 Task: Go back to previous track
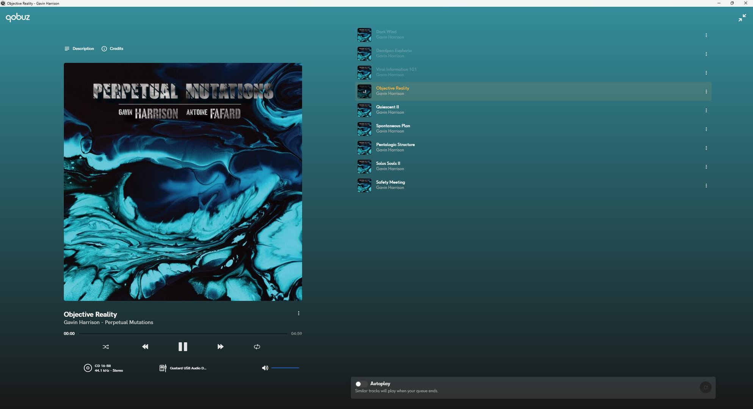pos(145,347)
